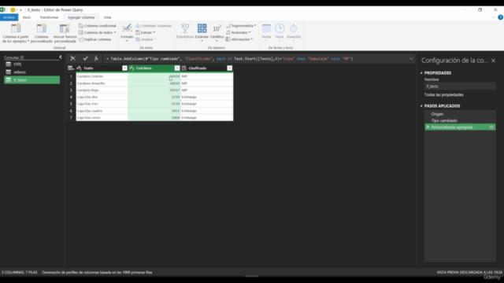504x283 pixels.
Task: Select the if_texto query
Action: tap(31, 80)
